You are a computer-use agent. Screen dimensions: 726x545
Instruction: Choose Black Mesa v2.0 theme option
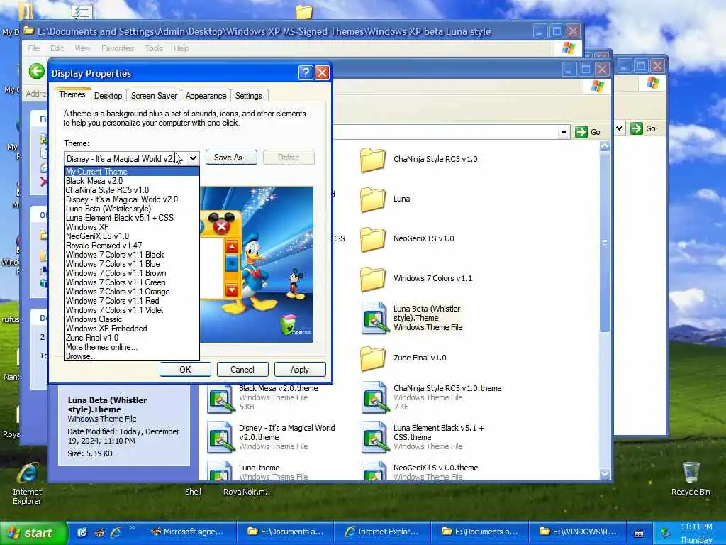(131, 181)
